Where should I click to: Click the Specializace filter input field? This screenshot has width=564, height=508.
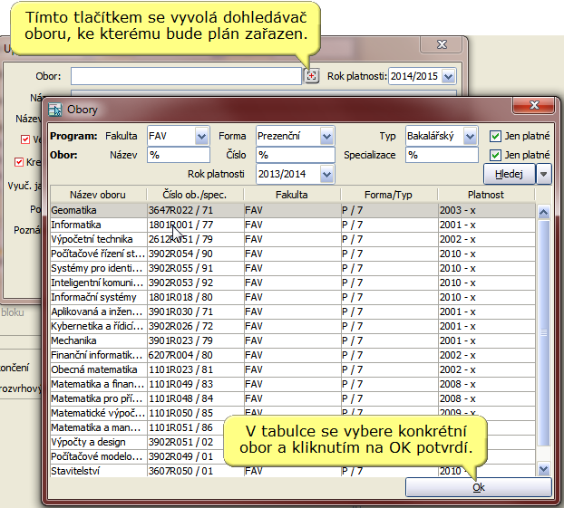pyautogui.click(x=442, y=155)
